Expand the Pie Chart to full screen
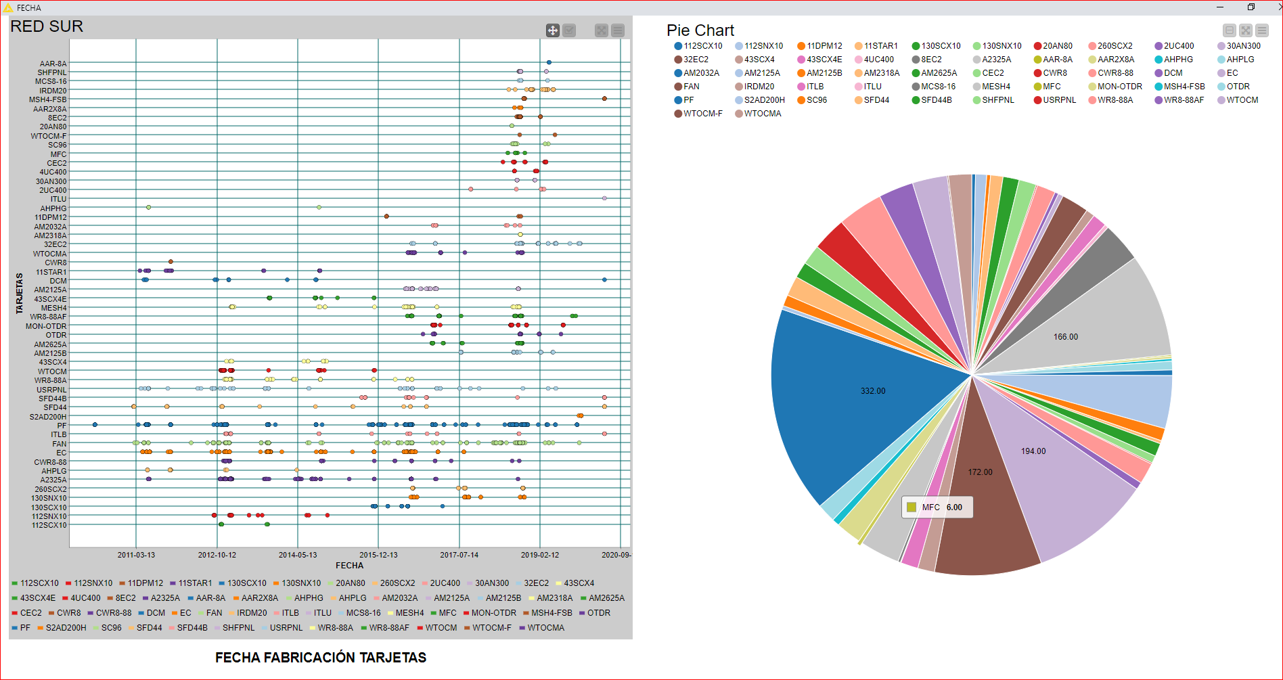1283x680 pixels. coord(1245,30)
